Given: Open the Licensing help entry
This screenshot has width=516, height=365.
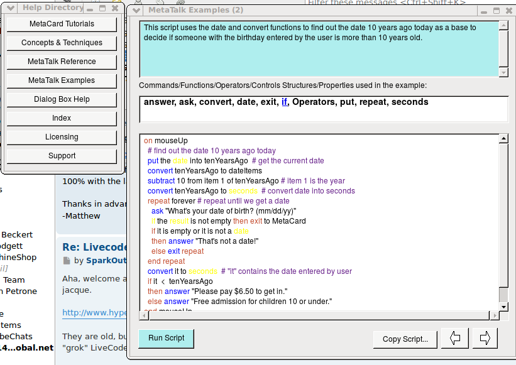Looking at the screenshot, I should 62,137.
